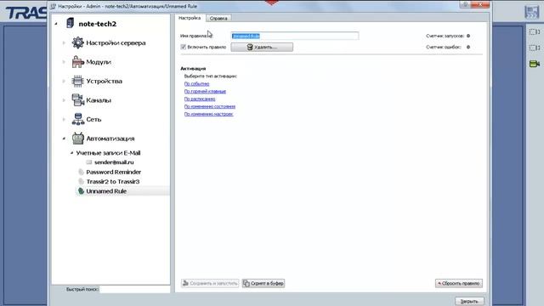Click the green Unnamed Rule icon
544x306 pixels.
[82, 191]
